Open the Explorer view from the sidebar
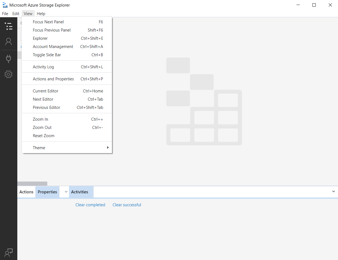 (9, 26)
